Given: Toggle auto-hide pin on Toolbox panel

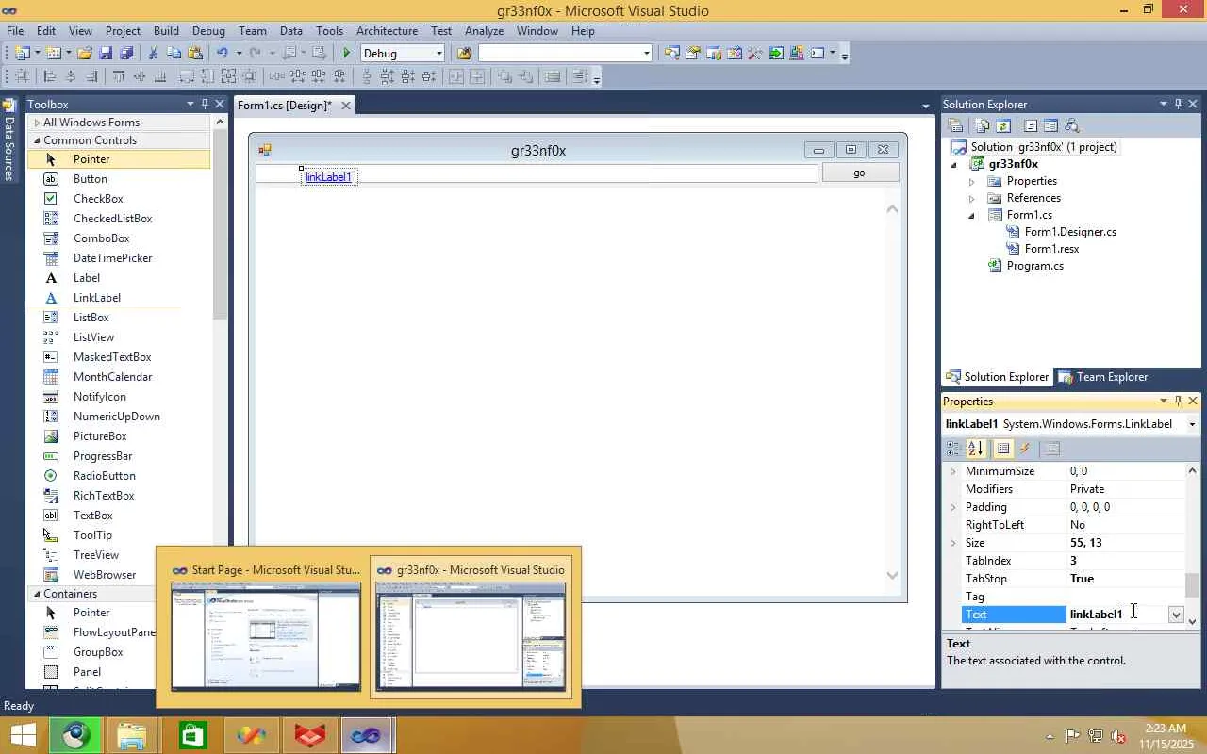Looking at the screenshot, I should pyautogui.click(x=205, y=104).
